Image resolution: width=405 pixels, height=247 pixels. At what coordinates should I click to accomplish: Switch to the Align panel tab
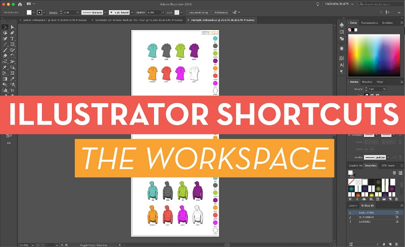380,82
